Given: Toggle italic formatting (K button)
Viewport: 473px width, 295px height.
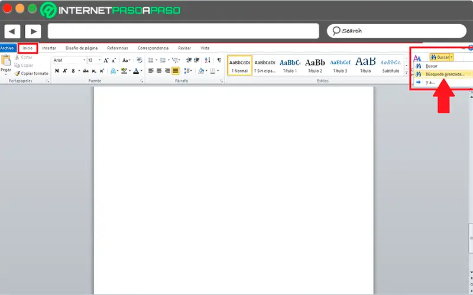Looking at the screenshot, I should point(66,71).
